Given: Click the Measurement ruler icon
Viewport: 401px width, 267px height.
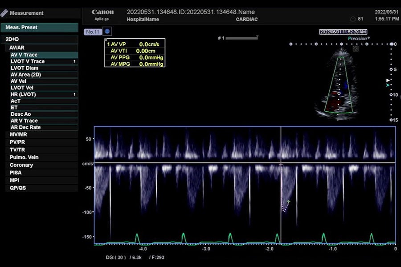Looking at the screenshot, I should (x=4, y=13).
